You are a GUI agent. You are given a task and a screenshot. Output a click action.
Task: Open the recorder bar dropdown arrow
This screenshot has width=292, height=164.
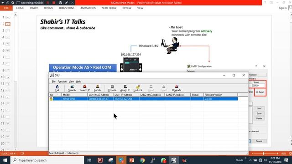3,3
